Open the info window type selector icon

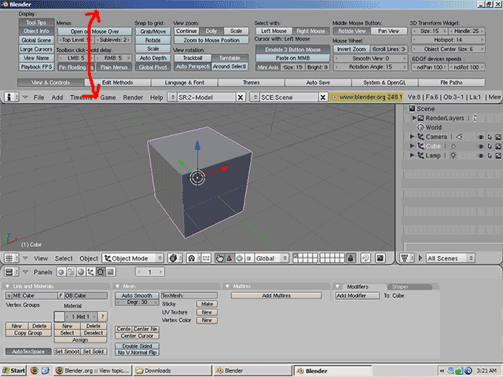[12, 97]
